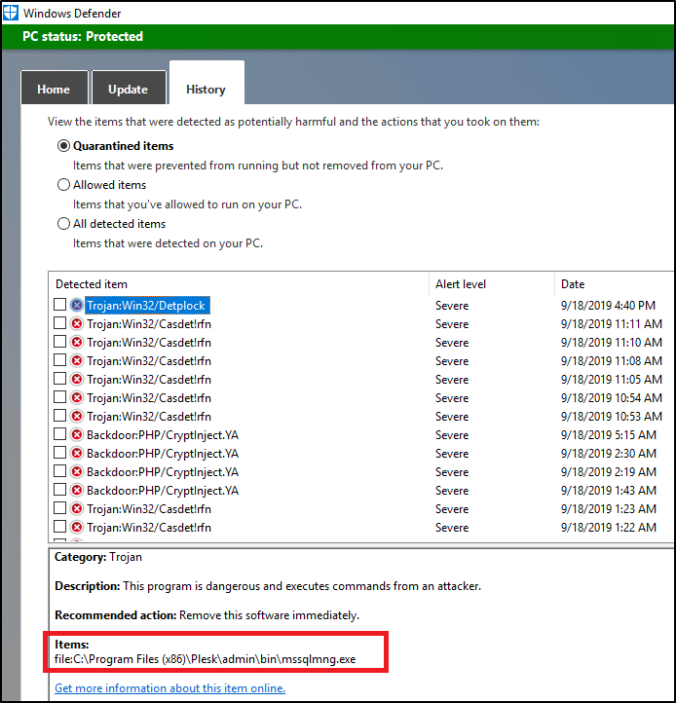Click red severe icon for the 11:11 AM Casdet entry
The image size is (676, 703).
77,324
